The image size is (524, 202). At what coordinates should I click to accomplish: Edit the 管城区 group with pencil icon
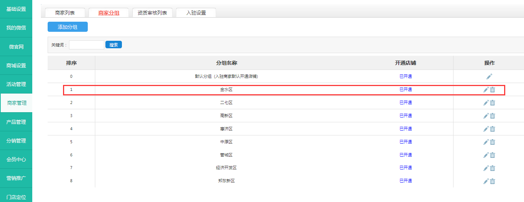click(486, 155)
